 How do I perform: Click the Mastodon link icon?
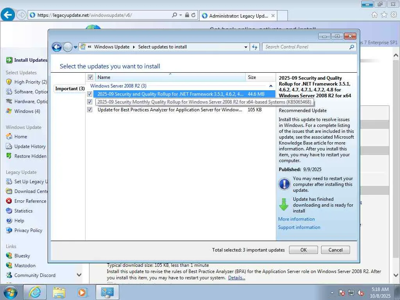point(9,265)
